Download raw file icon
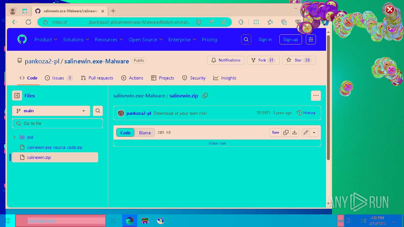 coord(294,132)
